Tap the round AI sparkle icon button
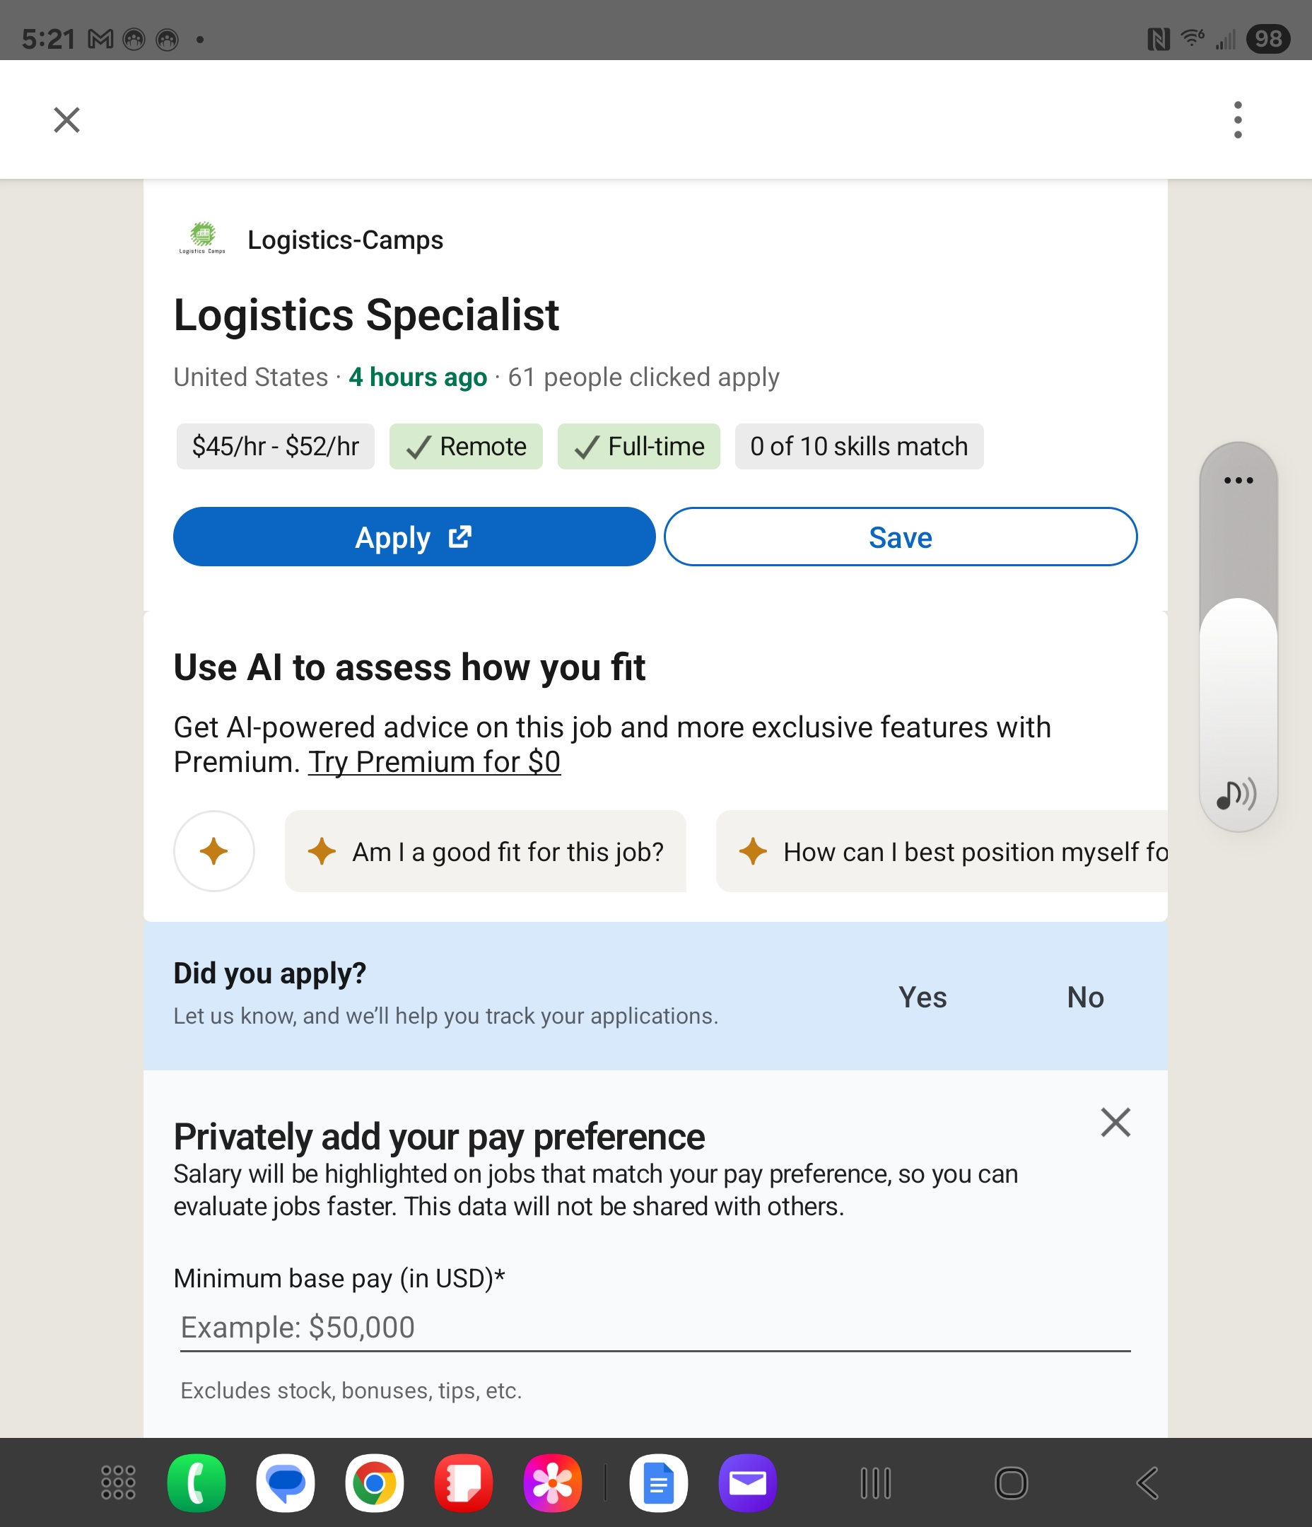1312x1527 pixels. point(213,851)
